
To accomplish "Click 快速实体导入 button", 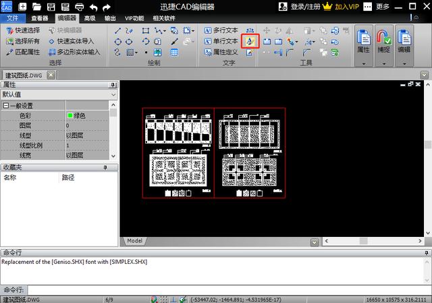I will 72,41.
